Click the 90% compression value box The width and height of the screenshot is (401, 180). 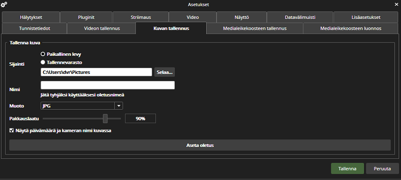[x=140, y=119]
